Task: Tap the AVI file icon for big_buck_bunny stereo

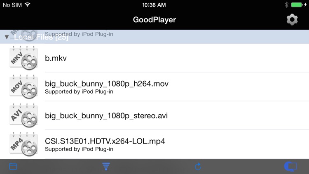Action: pyautogui.click(x=23, y=115)
